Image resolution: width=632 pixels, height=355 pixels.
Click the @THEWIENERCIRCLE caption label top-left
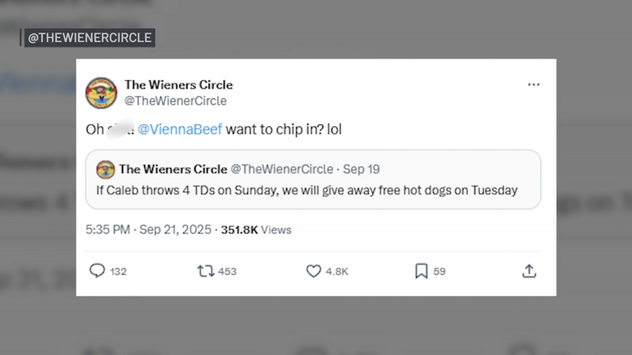90,38
